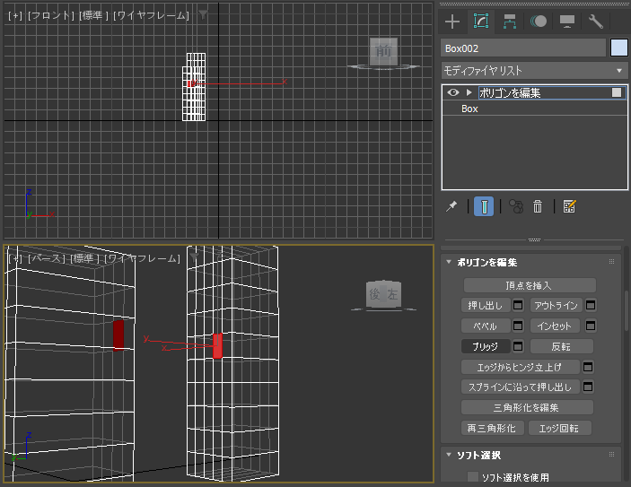Click the 三角形化を編集 button
Screen dimensions: 631x487
pyautogui.click(x=527, y=407)
